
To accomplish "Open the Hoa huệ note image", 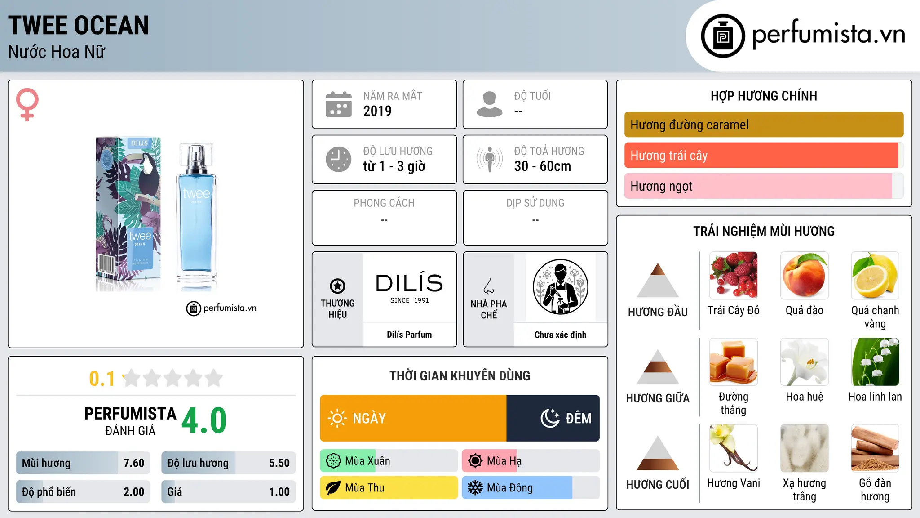I will pyautogui.click(x=805, y=362).
